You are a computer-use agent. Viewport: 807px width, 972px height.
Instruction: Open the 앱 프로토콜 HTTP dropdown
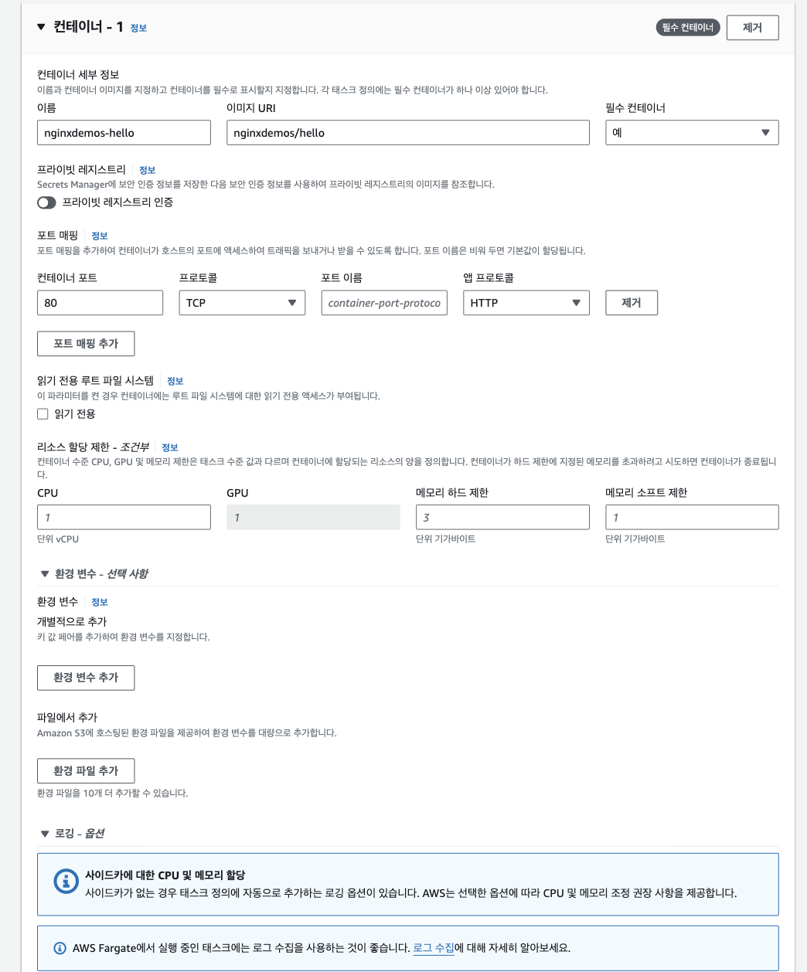tap(526, 303)
